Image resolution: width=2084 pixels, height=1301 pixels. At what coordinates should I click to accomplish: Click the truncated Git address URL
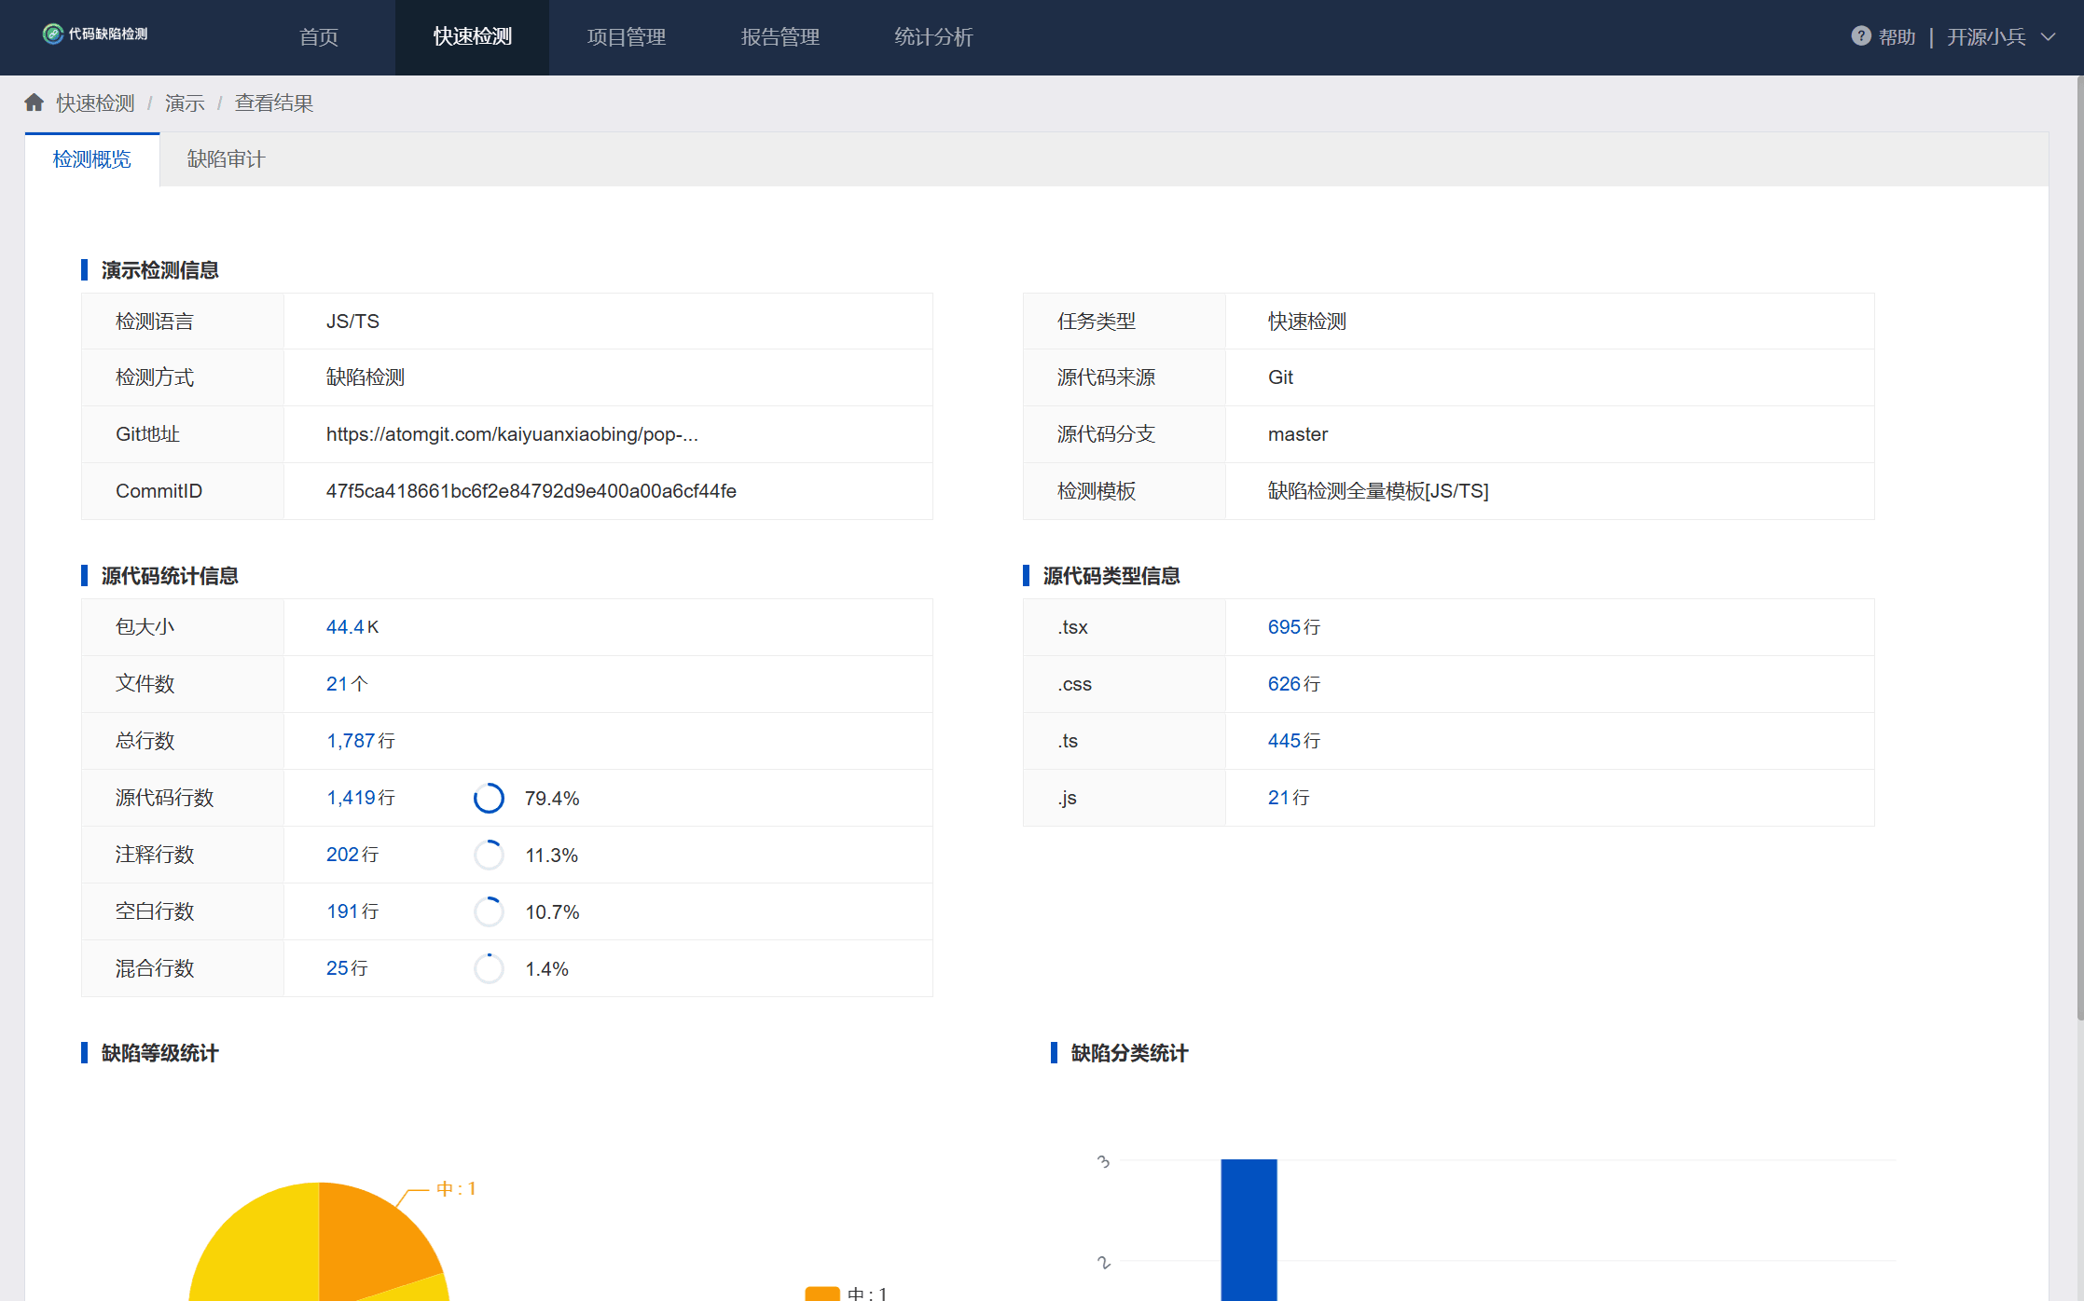point(512,434)
